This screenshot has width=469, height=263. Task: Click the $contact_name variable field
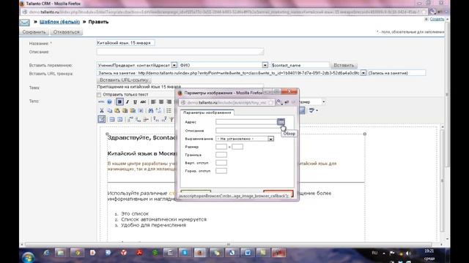300,65
